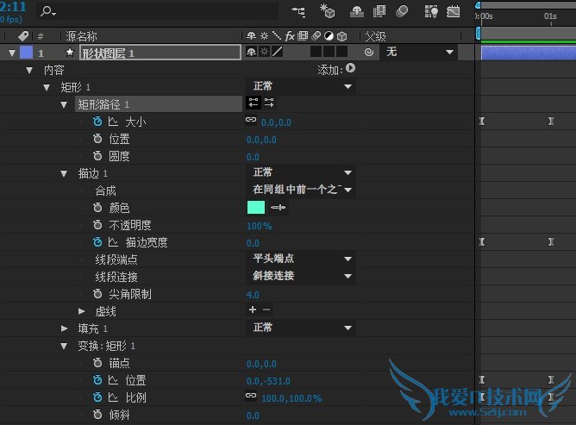Screen dimensions: 576x425
Task: Toggle hide shy layers icon
Action: click(x=357, y=12)
